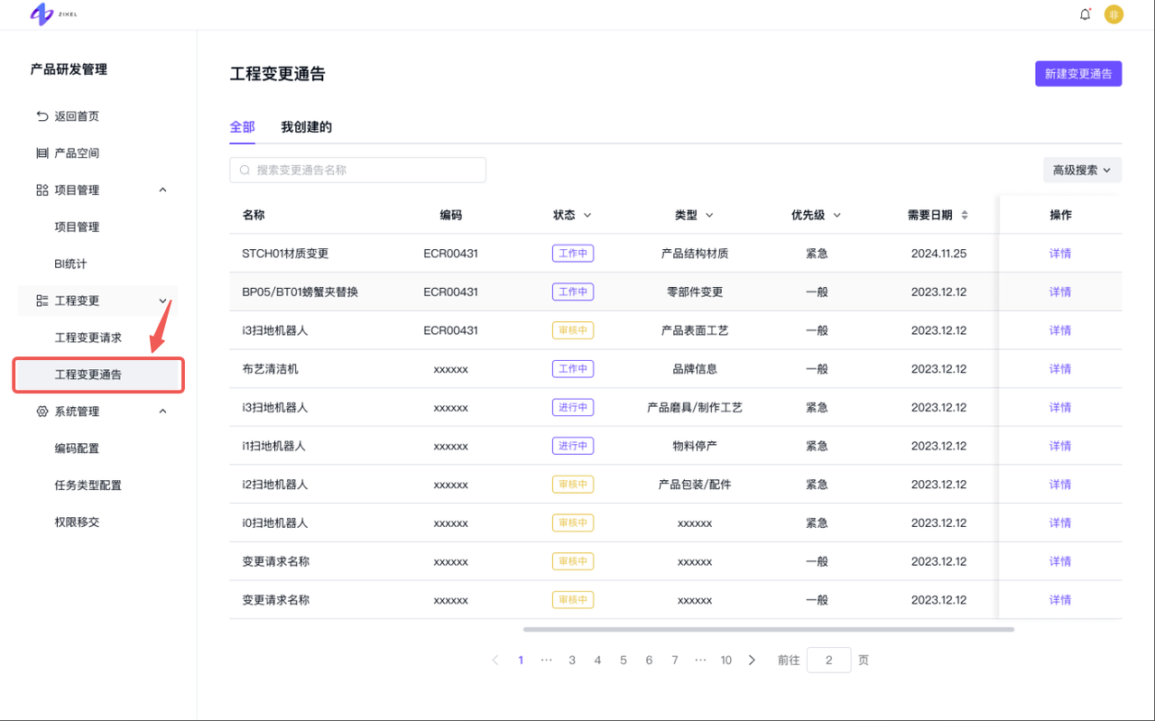Open 详情 for i2扫地机器人
Image resolution: width=1155 pixels, height=721 pixels.
[x=1060, y=485]
